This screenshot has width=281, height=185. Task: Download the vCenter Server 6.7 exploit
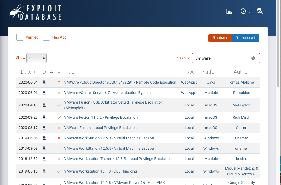[x=44, y=93]
